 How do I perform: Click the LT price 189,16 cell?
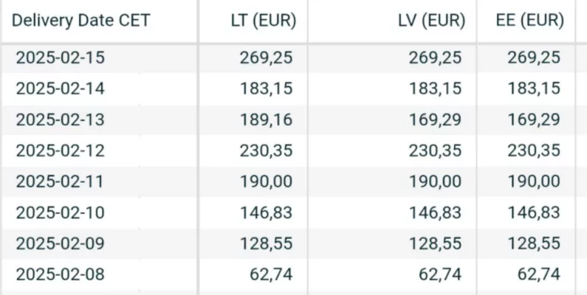click(x=266, y=120)
